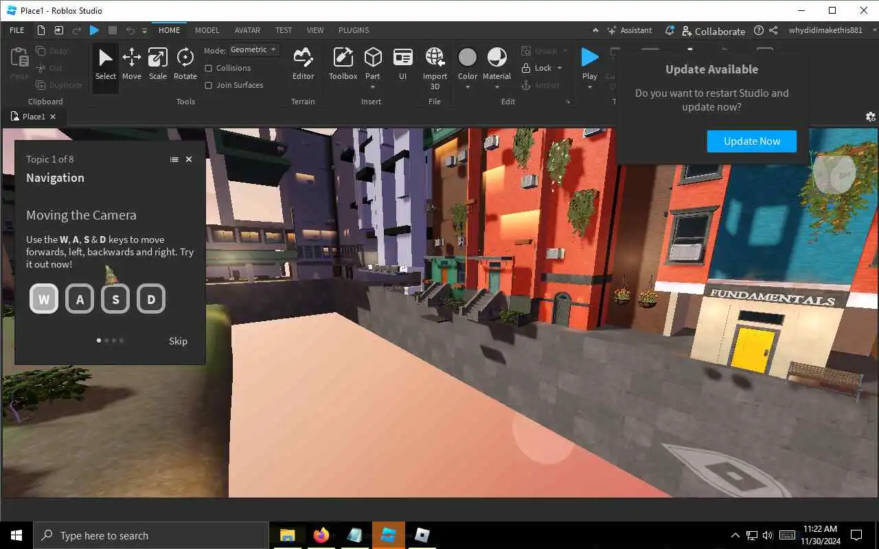Enable the Collisions checkbox
The width and height of the screenshot is (879, 549).
[x=209, y=68]
